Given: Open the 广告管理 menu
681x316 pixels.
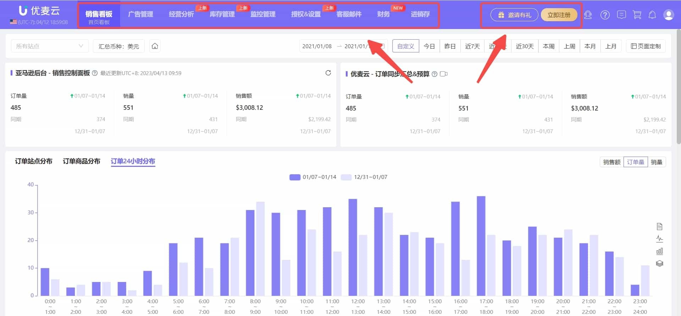Looking at the screenshot, I should coord(140,14).
